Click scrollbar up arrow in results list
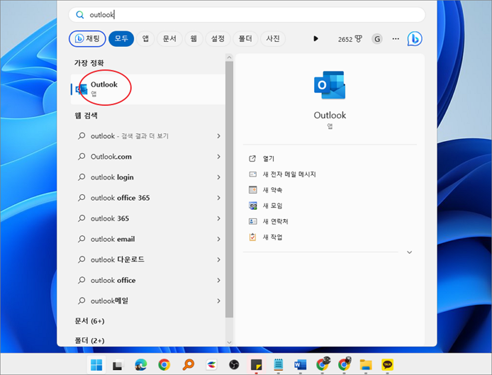Screen dimensions: 492x375 coord(229,57)
